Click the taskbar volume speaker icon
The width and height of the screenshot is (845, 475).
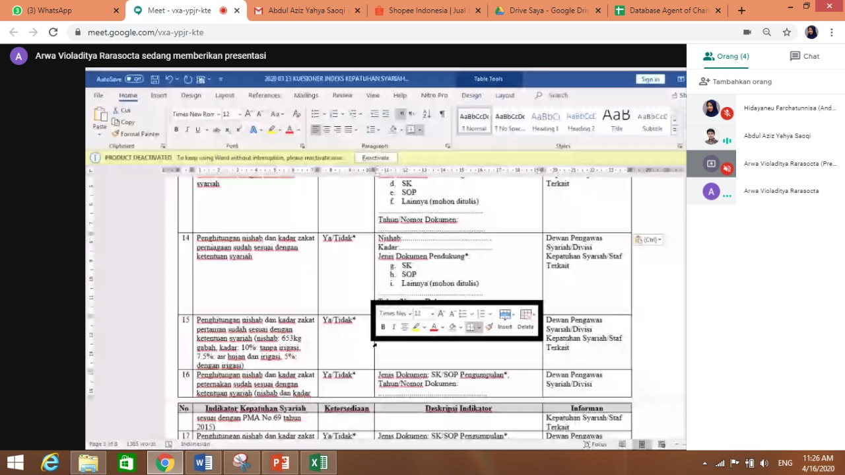764,463
